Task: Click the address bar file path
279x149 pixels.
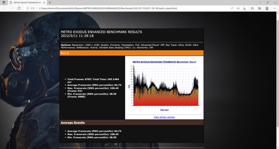Action: tap(105, 8)
